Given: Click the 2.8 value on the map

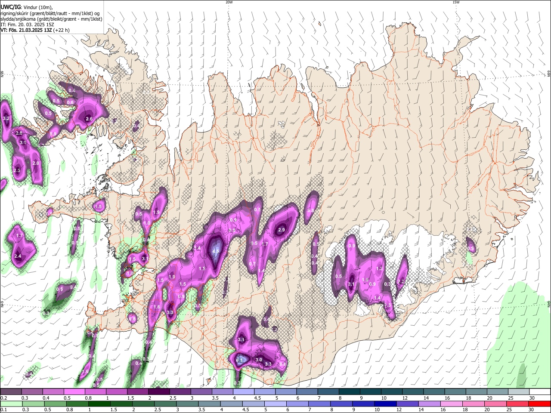Looking at the screenshot, I should (19, 133).
